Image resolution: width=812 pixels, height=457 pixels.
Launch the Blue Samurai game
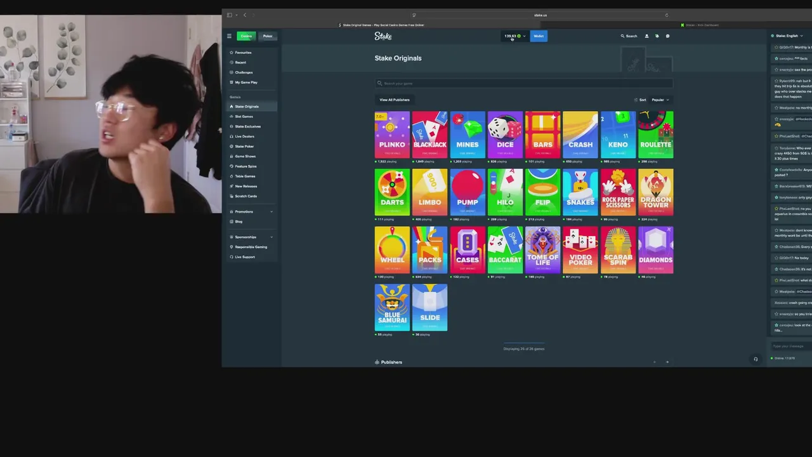392,307
